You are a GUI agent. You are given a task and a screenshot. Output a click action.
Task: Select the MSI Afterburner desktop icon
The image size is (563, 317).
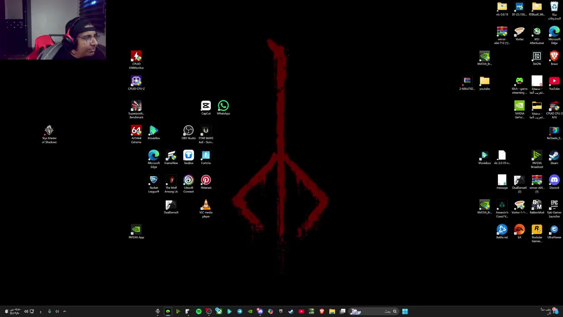tap(537, 36)
